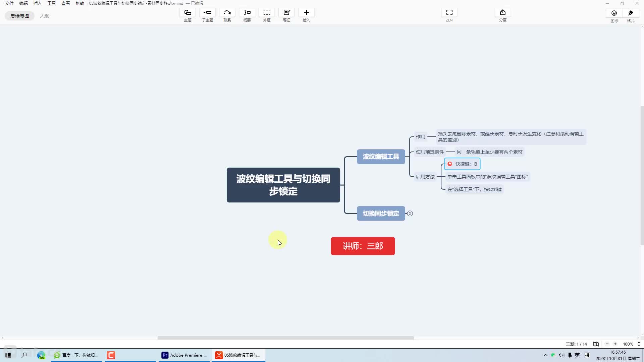Viewport: 644px width, 362px height.
Task: Click the 主题: 1 / 14 topic count
Action: (576, 344)
